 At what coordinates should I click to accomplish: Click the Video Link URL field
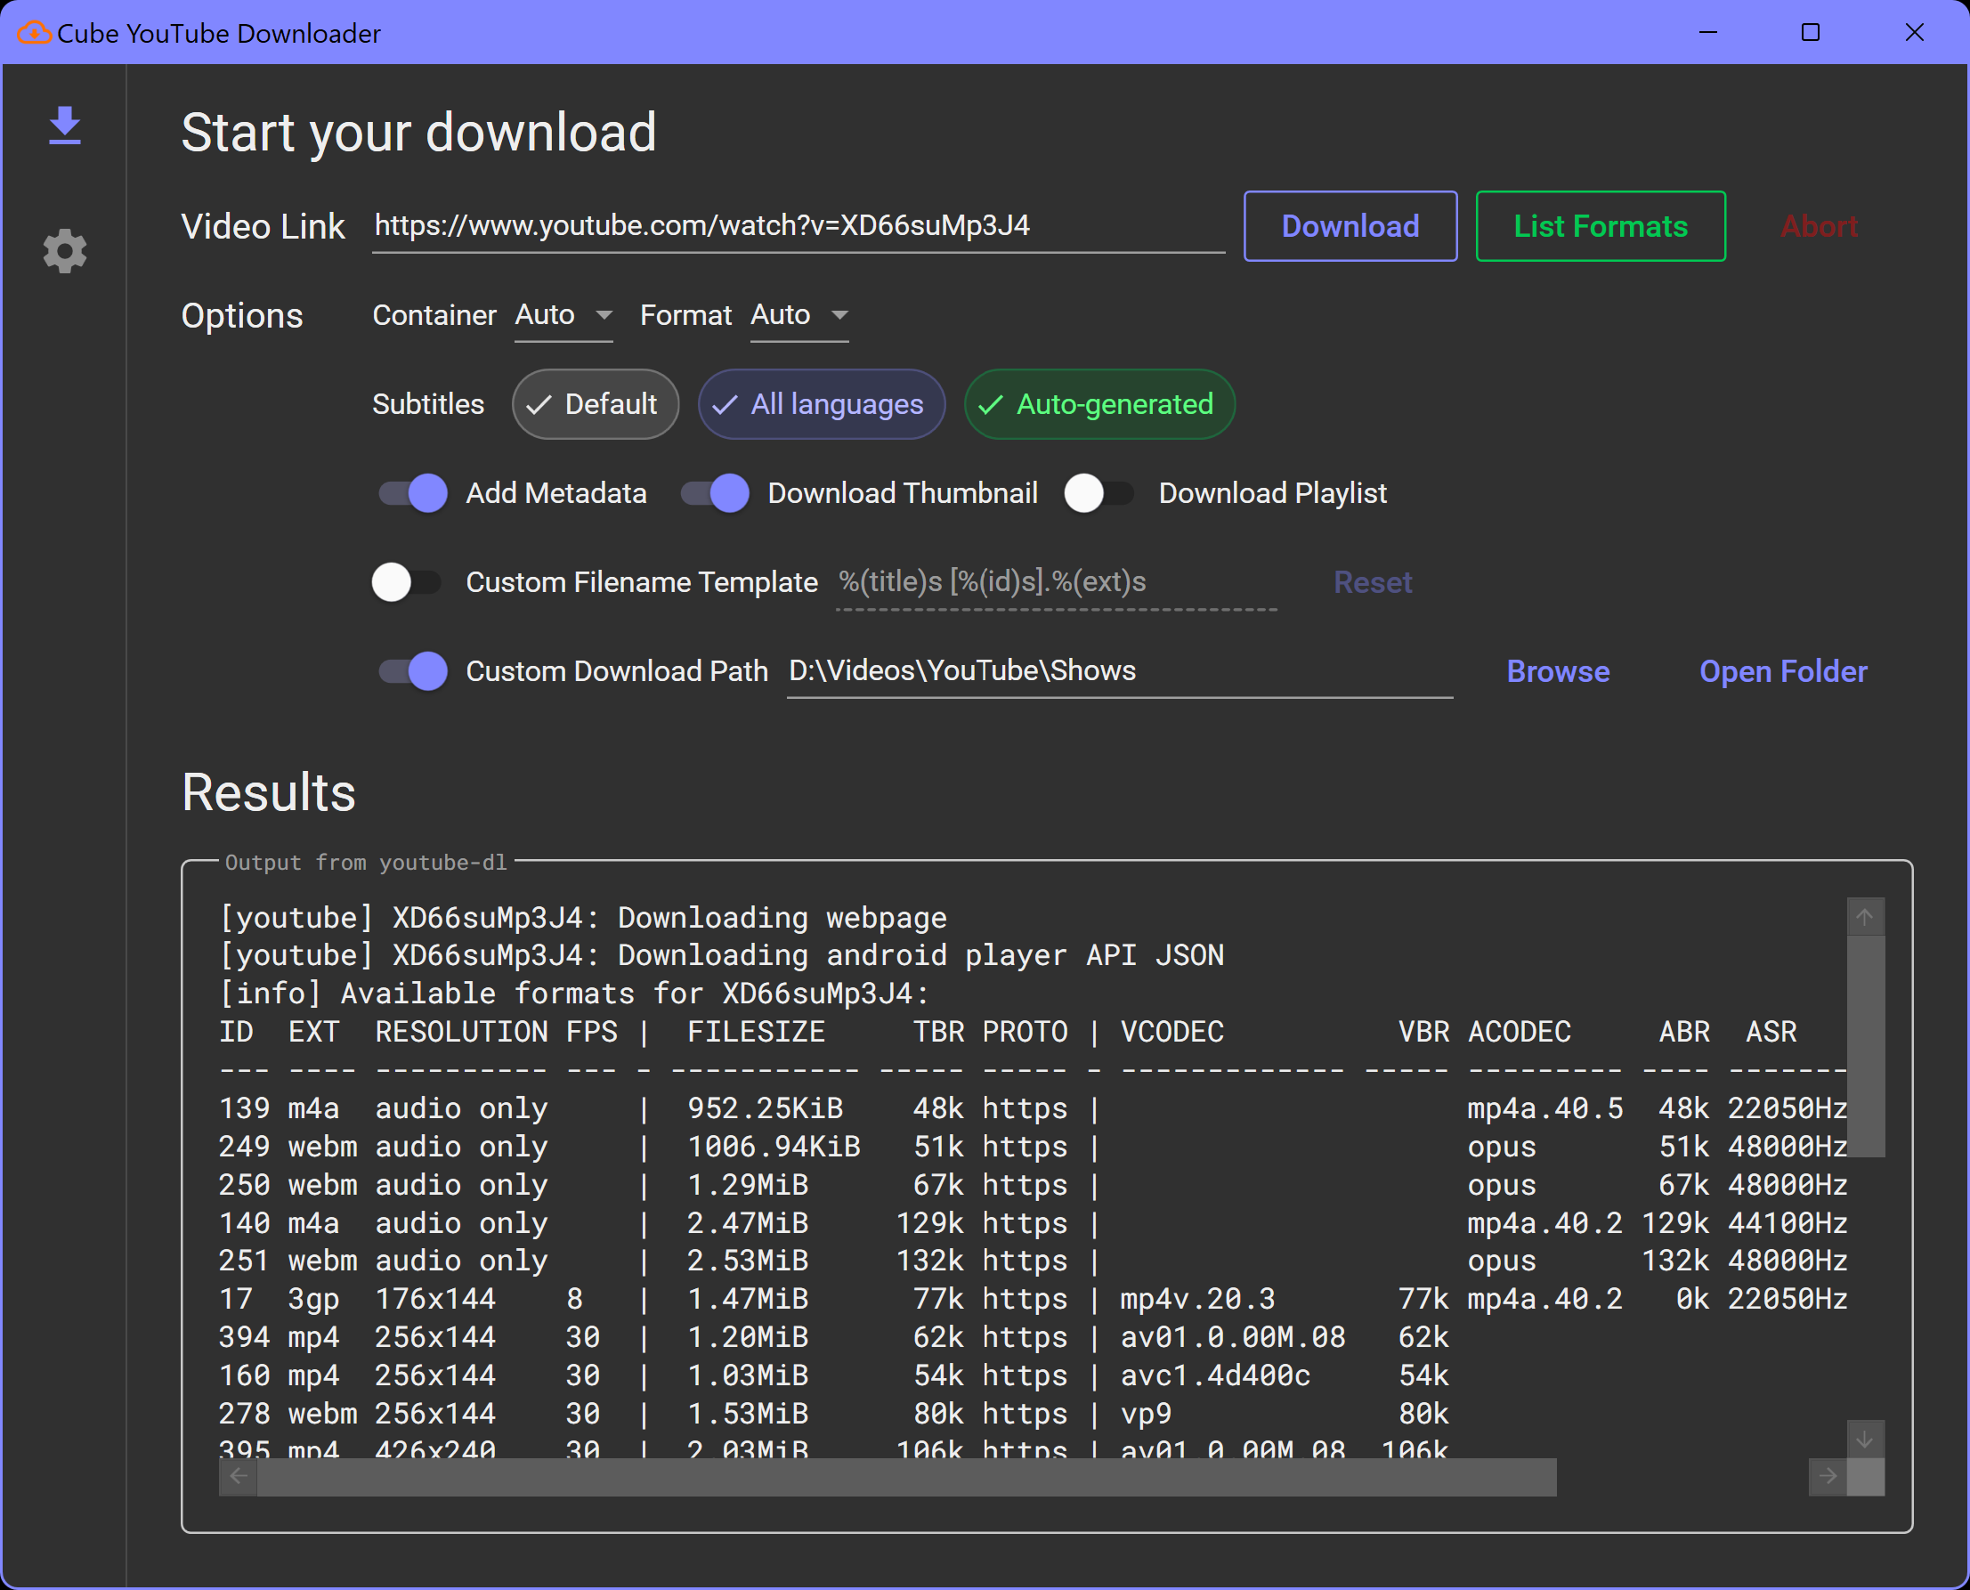[798, 226]
